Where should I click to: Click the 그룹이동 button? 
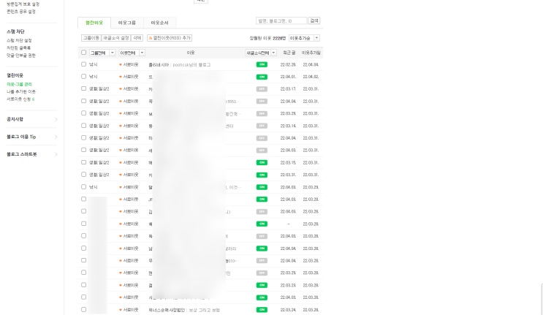coord(91,38)
